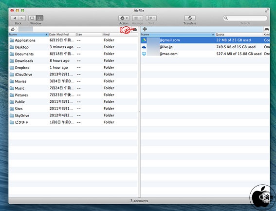Select the Downloads folder
Viewport: 276px width, 211px height.
73,60
